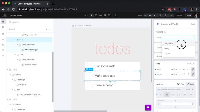Select "Show a demo" text node in tree
Viewport: 200px width, 112px height.
[x=31, y=65]
